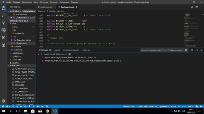The width and height of the screenshot is (204, 114).
Task: Click the Serial Monitor plug icon
Action: (x=42, y=106)
